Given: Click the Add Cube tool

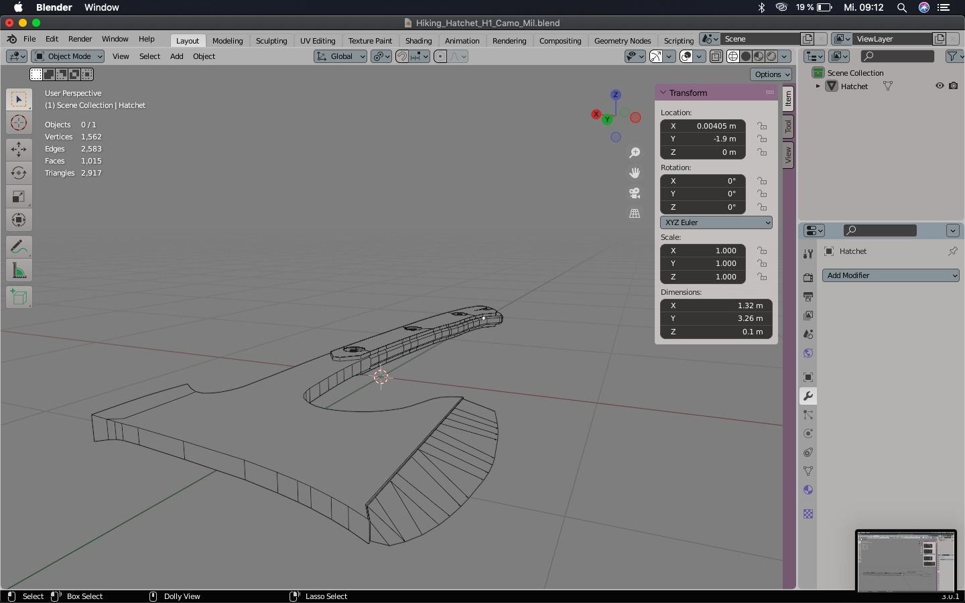Looking at the screenshot, I should (19, 297).
